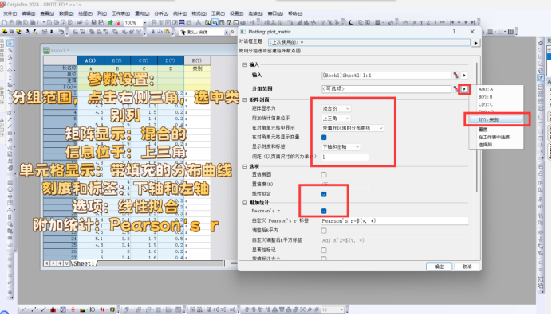Select 在工作表中选择 in popup menu
Image resolution: width=552 pixels, height=315 pixels.
pyautogui.click(x=494, y=138)
